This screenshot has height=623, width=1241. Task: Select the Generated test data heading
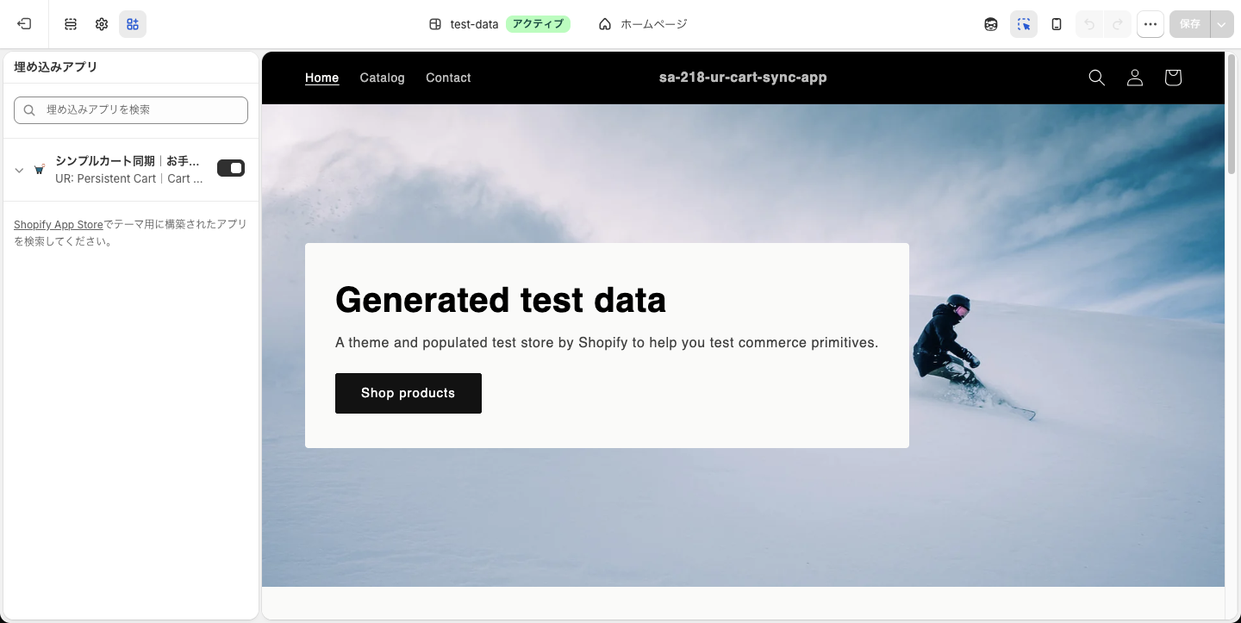click(x=501, y=300)
